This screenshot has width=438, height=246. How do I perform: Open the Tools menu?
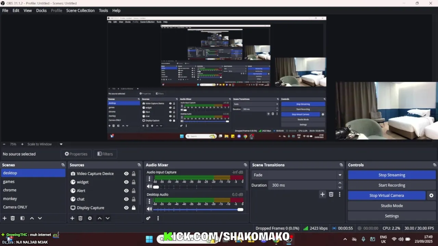(103, 11)
